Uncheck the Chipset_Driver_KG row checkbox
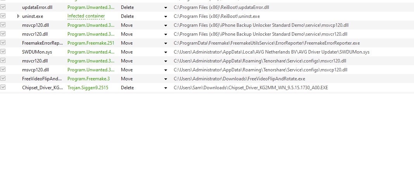 3,87
